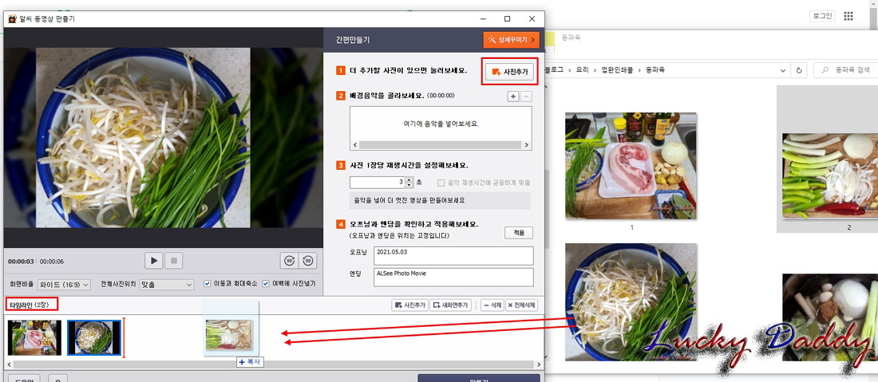Click the timeline toolbar 사진추가 button
Viewport: 878px width, 382px height.
409,305
